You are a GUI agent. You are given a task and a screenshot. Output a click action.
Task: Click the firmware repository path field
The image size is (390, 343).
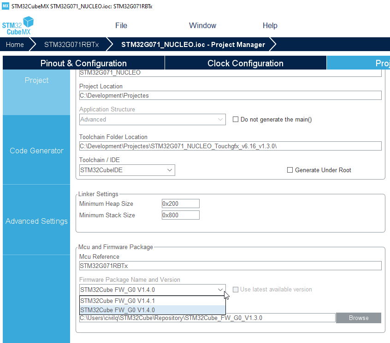[x=207, y=318]
